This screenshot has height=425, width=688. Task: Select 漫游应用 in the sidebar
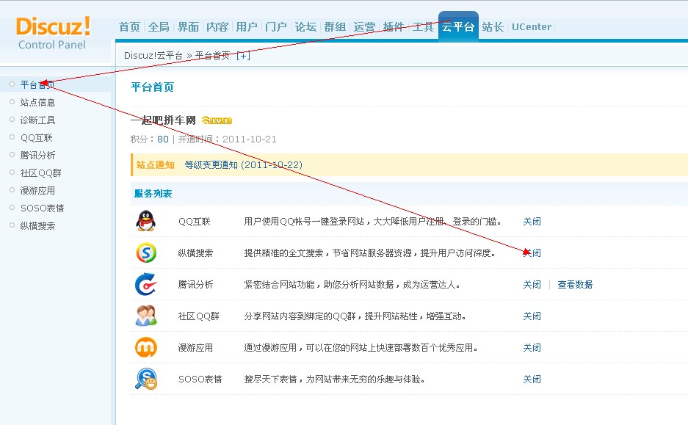(x=37, y=190)
